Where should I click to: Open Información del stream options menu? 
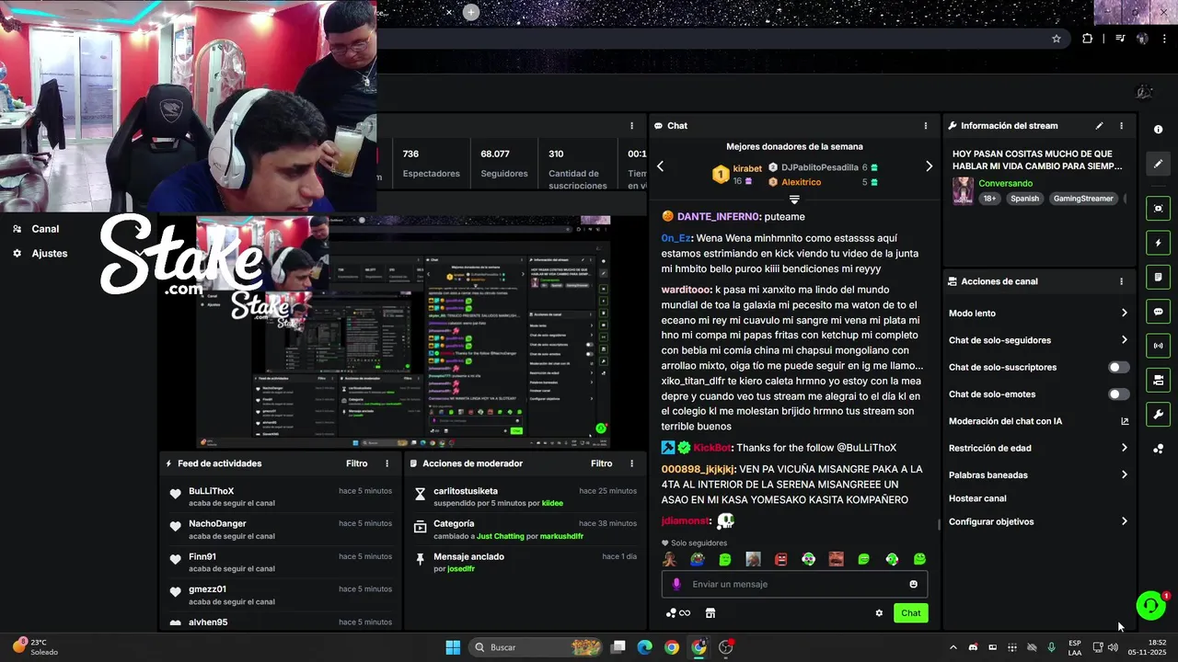tap(1121, 126)
